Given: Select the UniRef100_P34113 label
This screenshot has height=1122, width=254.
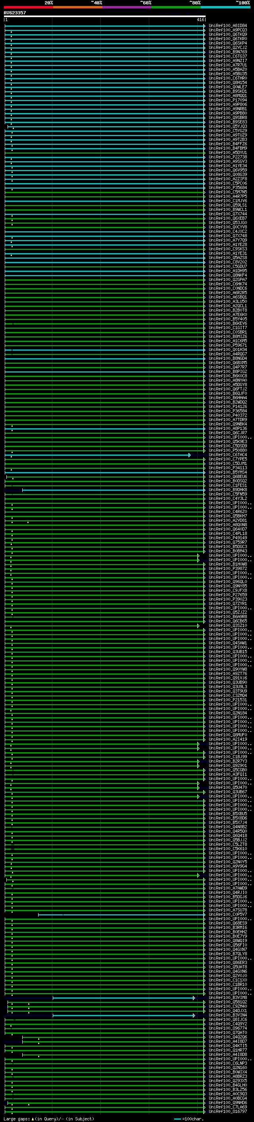Looking at the screenshot, I should click(228, 468).
